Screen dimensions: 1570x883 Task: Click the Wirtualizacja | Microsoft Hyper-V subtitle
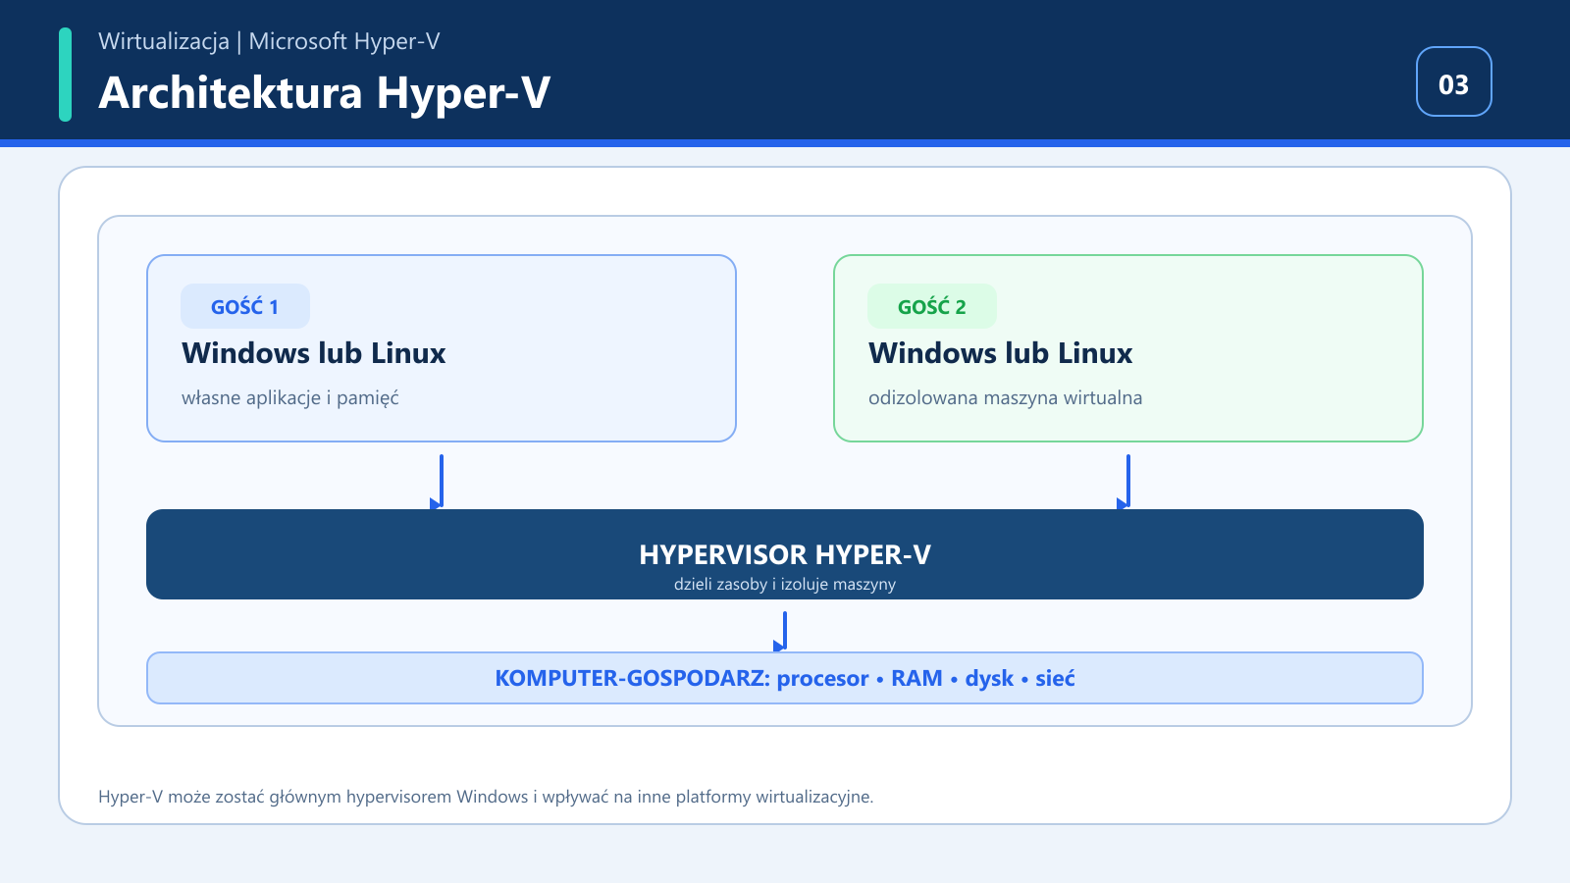coord(269,41)
